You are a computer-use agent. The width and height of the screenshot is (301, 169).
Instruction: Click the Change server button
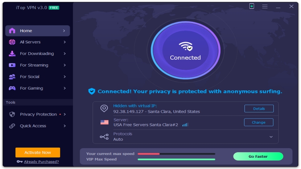point(259,122)
